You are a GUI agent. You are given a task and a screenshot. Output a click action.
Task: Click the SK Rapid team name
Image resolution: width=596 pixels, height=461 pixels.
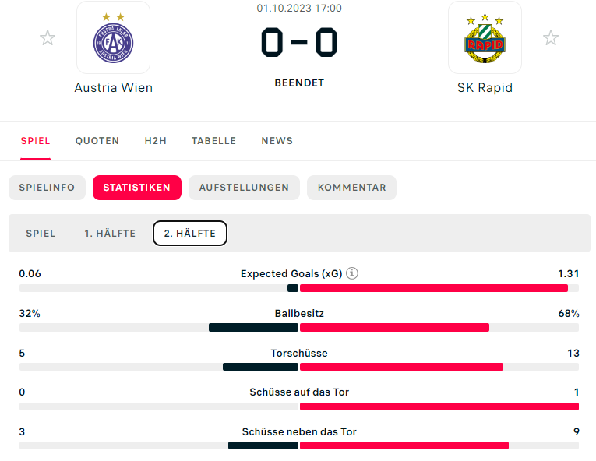coord(485,88)
